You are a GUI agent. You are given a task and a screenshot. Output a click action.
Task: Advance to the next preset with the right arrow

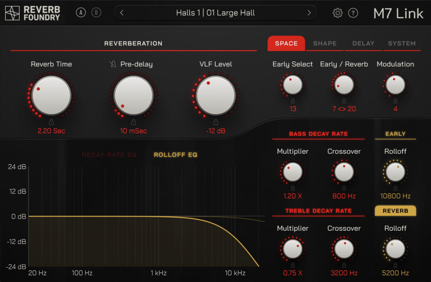309,13
